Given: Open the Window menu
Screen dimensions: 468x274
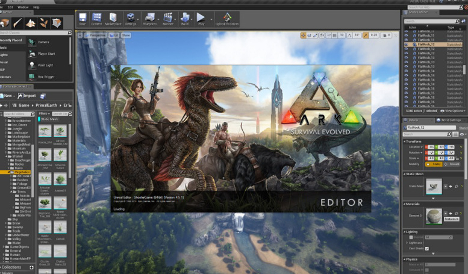Looking at the screenshot, I should [23, 7].
